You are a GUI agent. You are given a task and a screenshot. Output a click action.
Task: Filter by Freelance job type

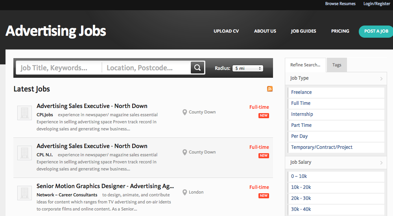pyautogui.click(x=336, y=92)
